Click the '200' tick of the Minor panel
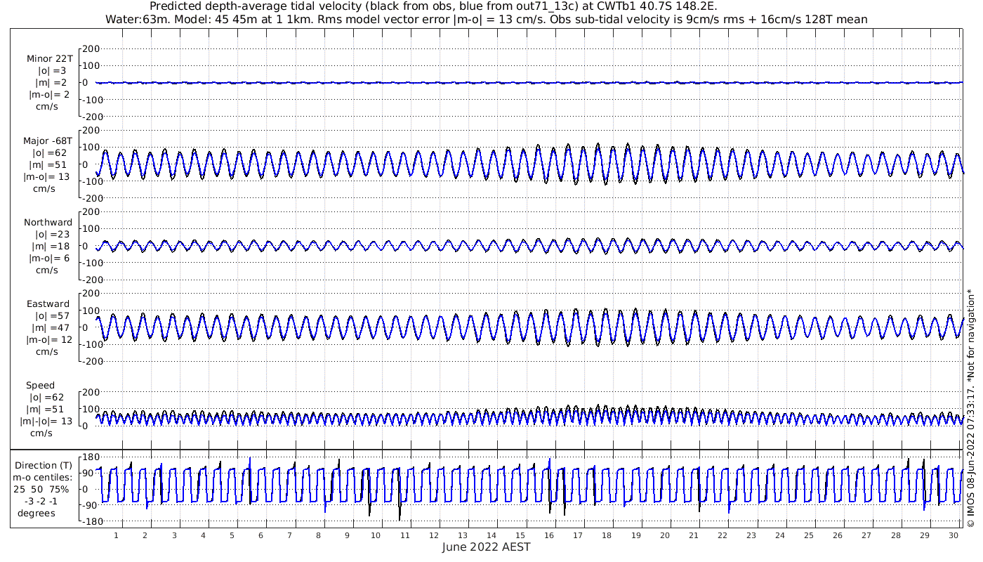 pos(92,48)
